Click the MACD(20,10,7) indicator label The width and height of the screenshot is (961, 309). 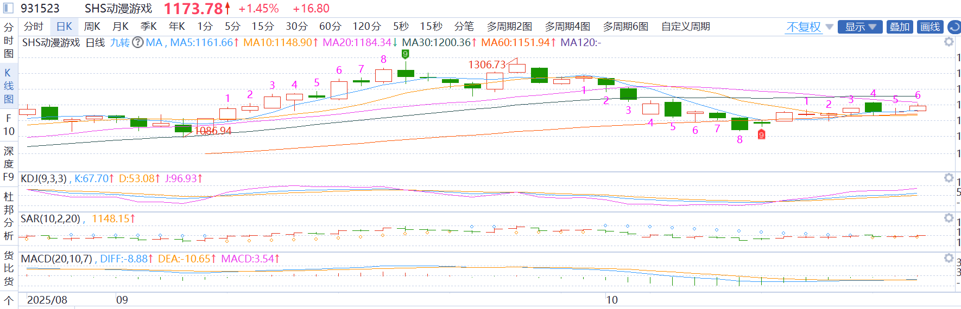pyautogui.click(x=56, y=259)
